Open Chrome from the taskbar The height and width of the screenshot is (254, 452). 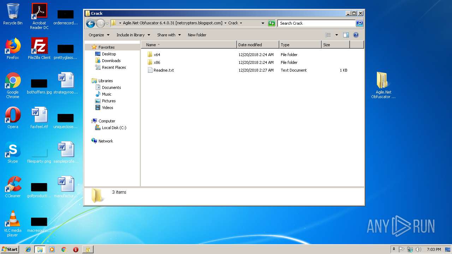[64, 249]
